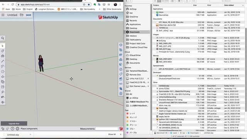Select the overlapping-squares tool in left toolbar
The image size is (247, 139).
(x=3, y=81)
